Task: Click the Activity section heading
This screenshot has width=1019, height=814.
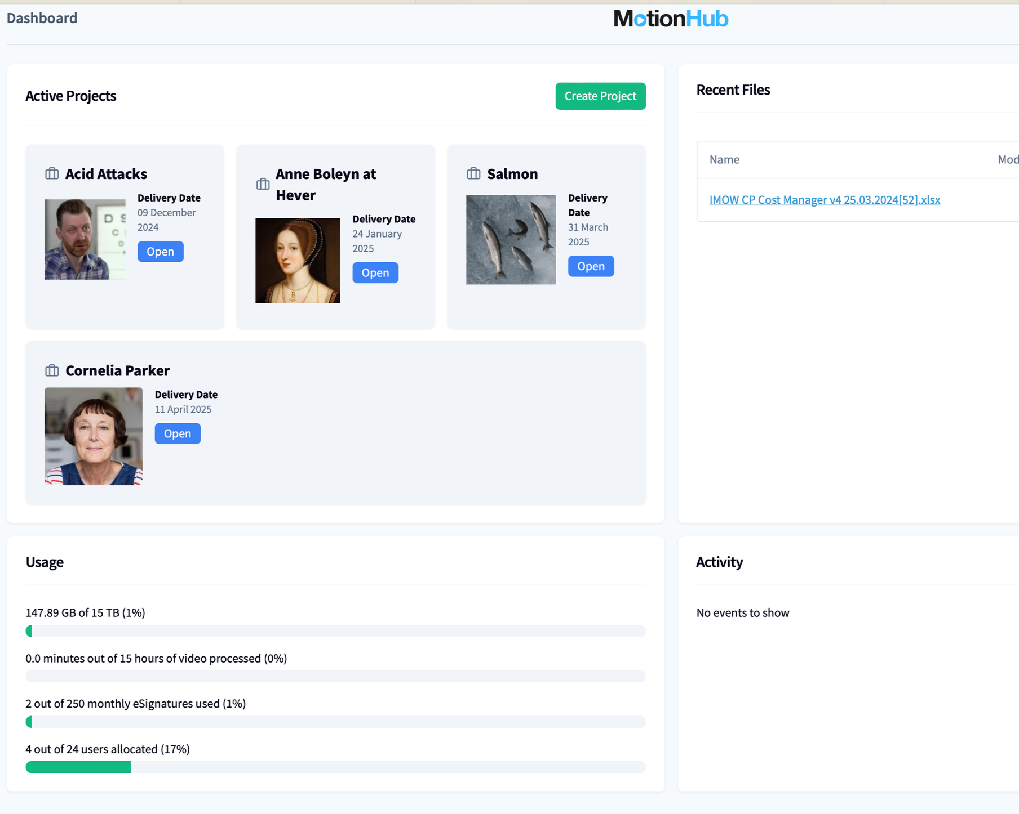Action: (x=720, y=562)
